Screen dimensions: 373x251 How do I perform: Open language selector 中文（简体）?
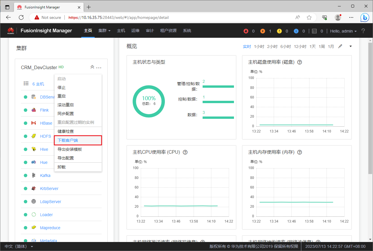coord(19,246)
